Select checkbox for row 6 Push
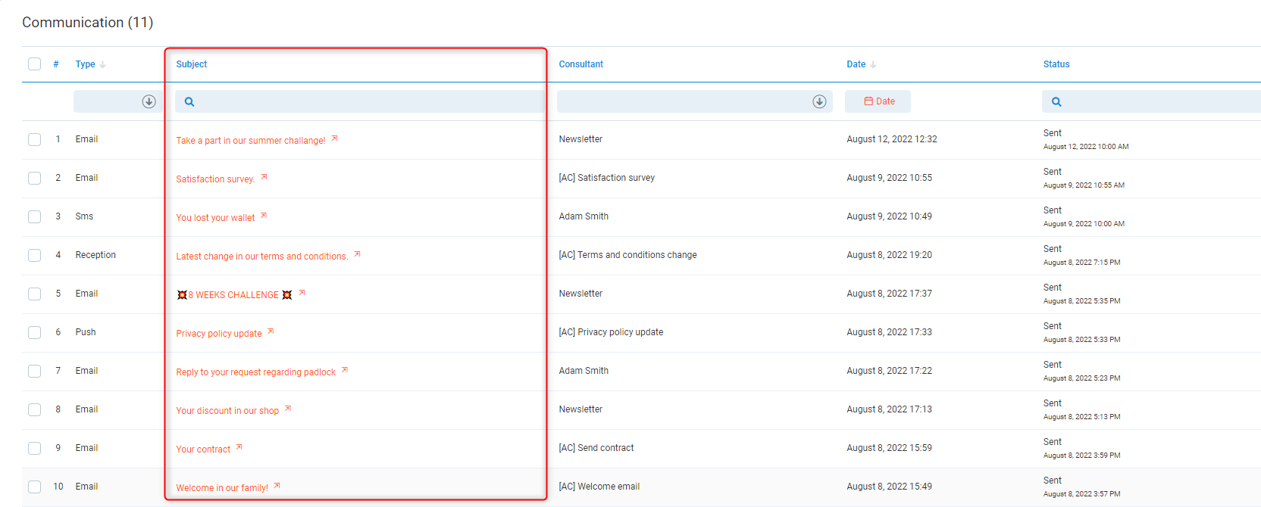The width and height of the screenshot is (1261, 507). pyautogui.click(x=34, y=332)
